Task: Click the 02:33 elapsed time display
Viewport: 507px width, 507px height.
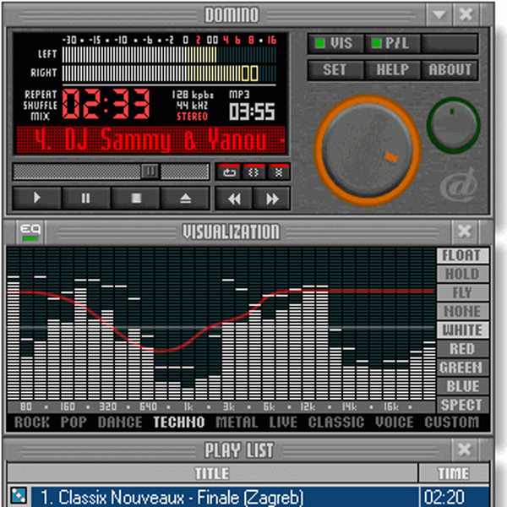Action: coord(106,104)
